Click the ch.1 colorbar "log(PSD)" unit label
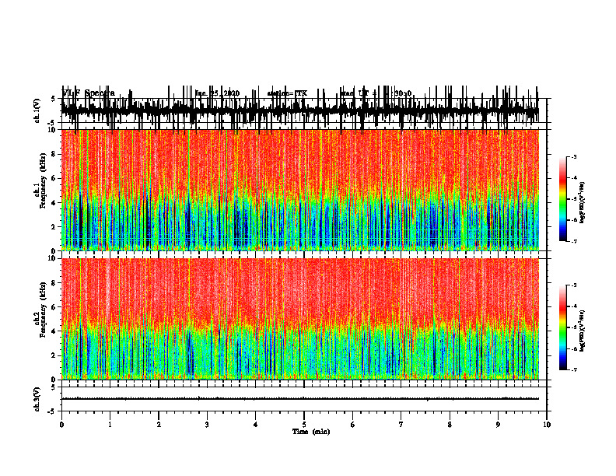 pos(582,203)
